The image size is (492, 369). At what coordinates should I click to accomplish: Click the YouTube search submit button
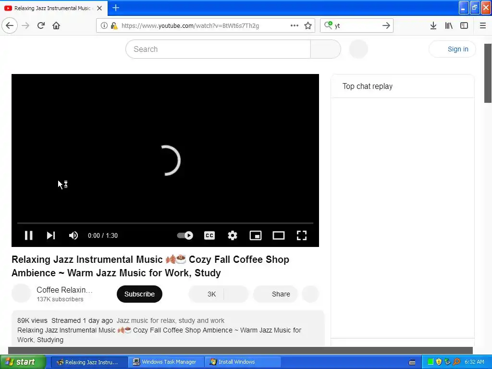[326, 49]
